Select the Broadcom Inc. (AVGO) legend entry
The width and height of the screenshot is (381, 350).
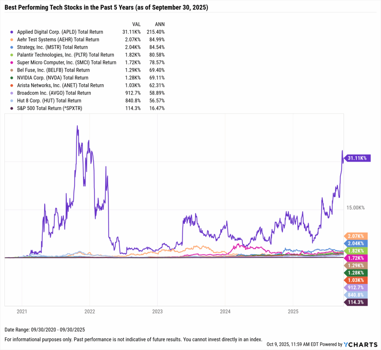54,93
